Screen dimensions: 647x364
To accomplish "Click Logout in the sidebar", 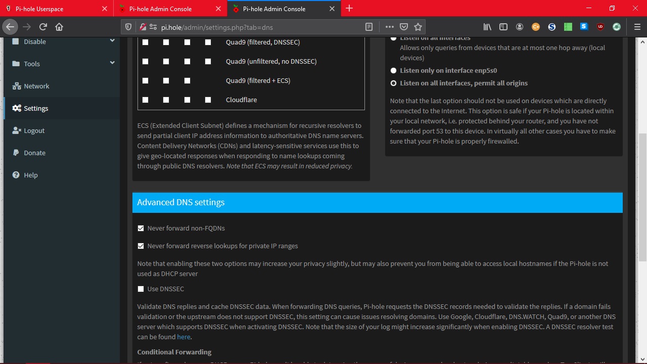I will [x=34, y=130].
